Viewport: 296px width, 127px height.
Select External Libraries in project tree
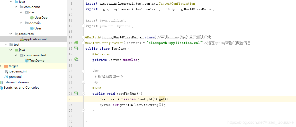point(16,82)
